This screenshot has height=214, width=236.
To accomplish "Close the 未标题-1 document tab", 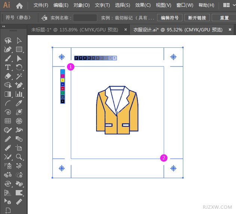I will point(125,30).
